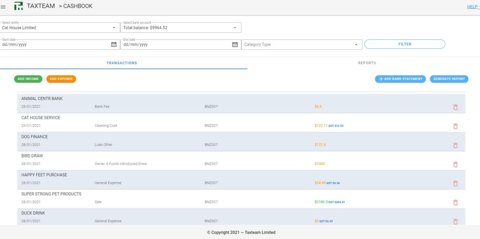Viewport: 480px width, 239px height.
Task: Click the Add Expense button
Action: click(61, 79)
